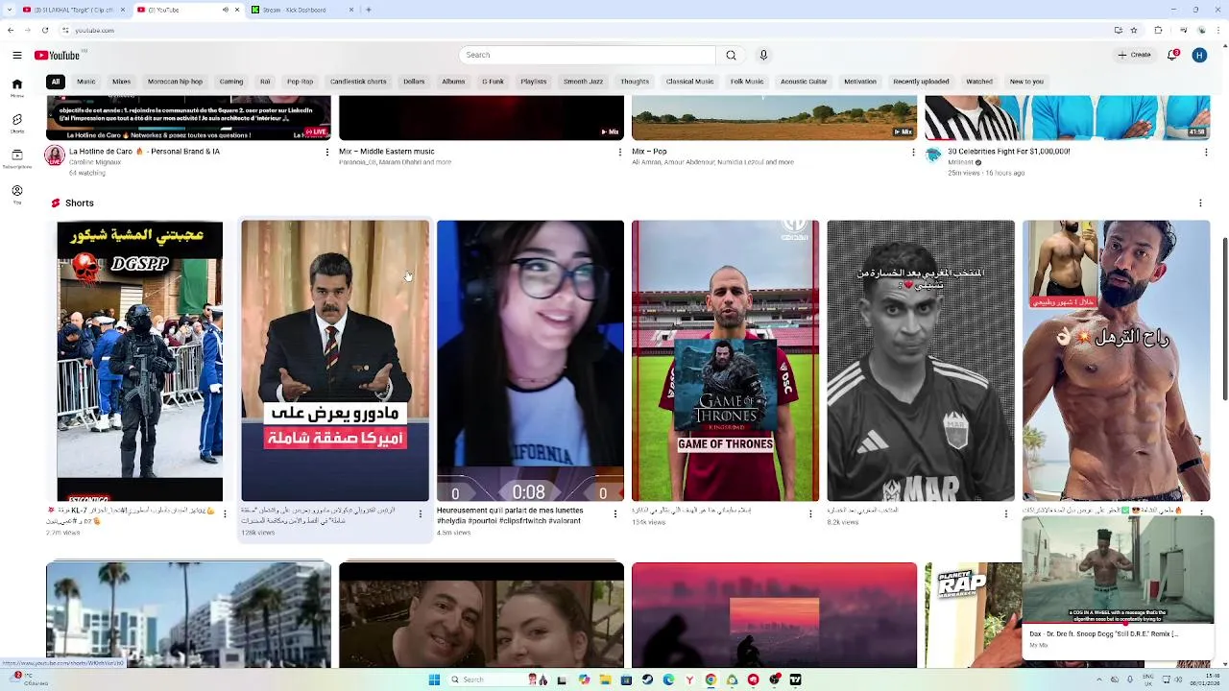Bookmark this page with star icon
The height and width of the screenshot is (691, 1229).
(1133, 30)
